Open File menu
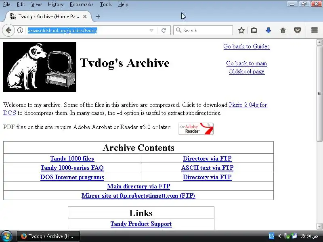The height and width of the screenshot is (242, 323). 7,4
